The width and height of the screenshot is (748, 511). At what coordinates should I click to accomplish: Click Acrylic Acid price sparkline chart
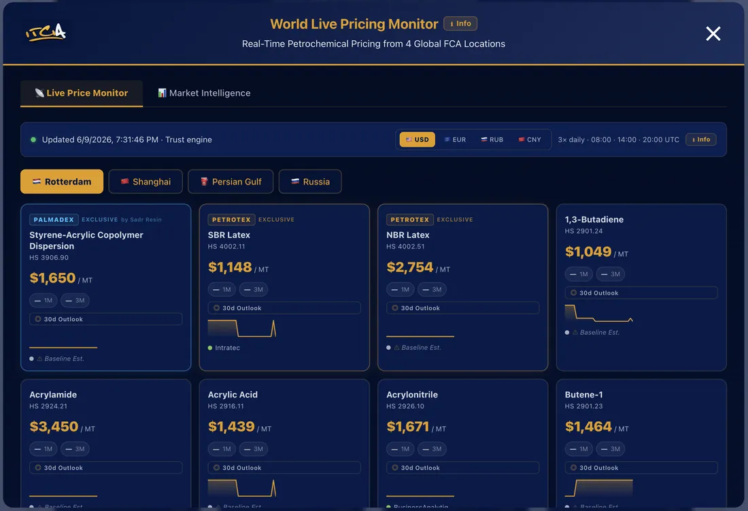pyautogui.click(x=242, y=488)
